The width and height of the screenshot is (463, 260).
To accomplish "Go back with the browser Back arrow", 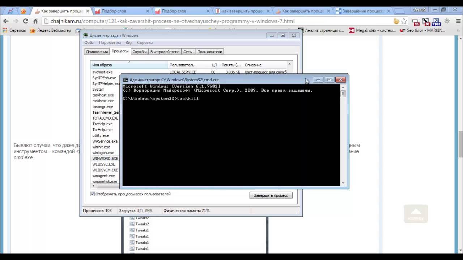I will coord(5,21).
